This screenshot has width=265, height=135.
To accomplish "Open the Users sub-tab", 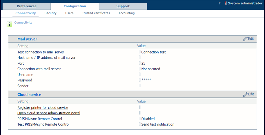I will click(x=69, y=13).
